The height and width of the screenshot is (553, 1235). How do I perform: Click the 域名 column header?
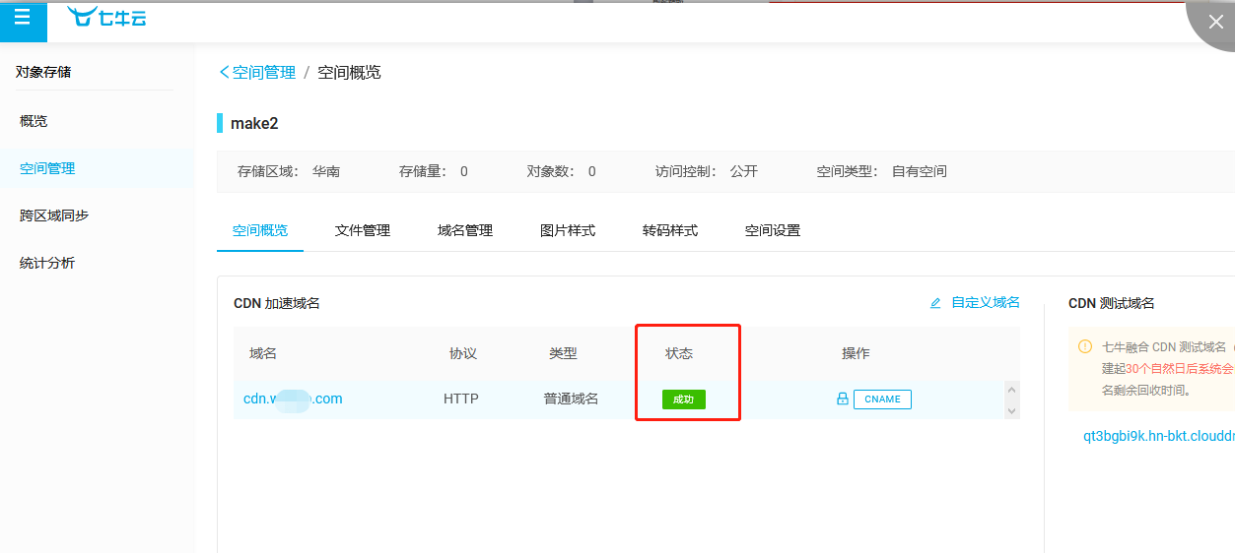coord(263,353)
